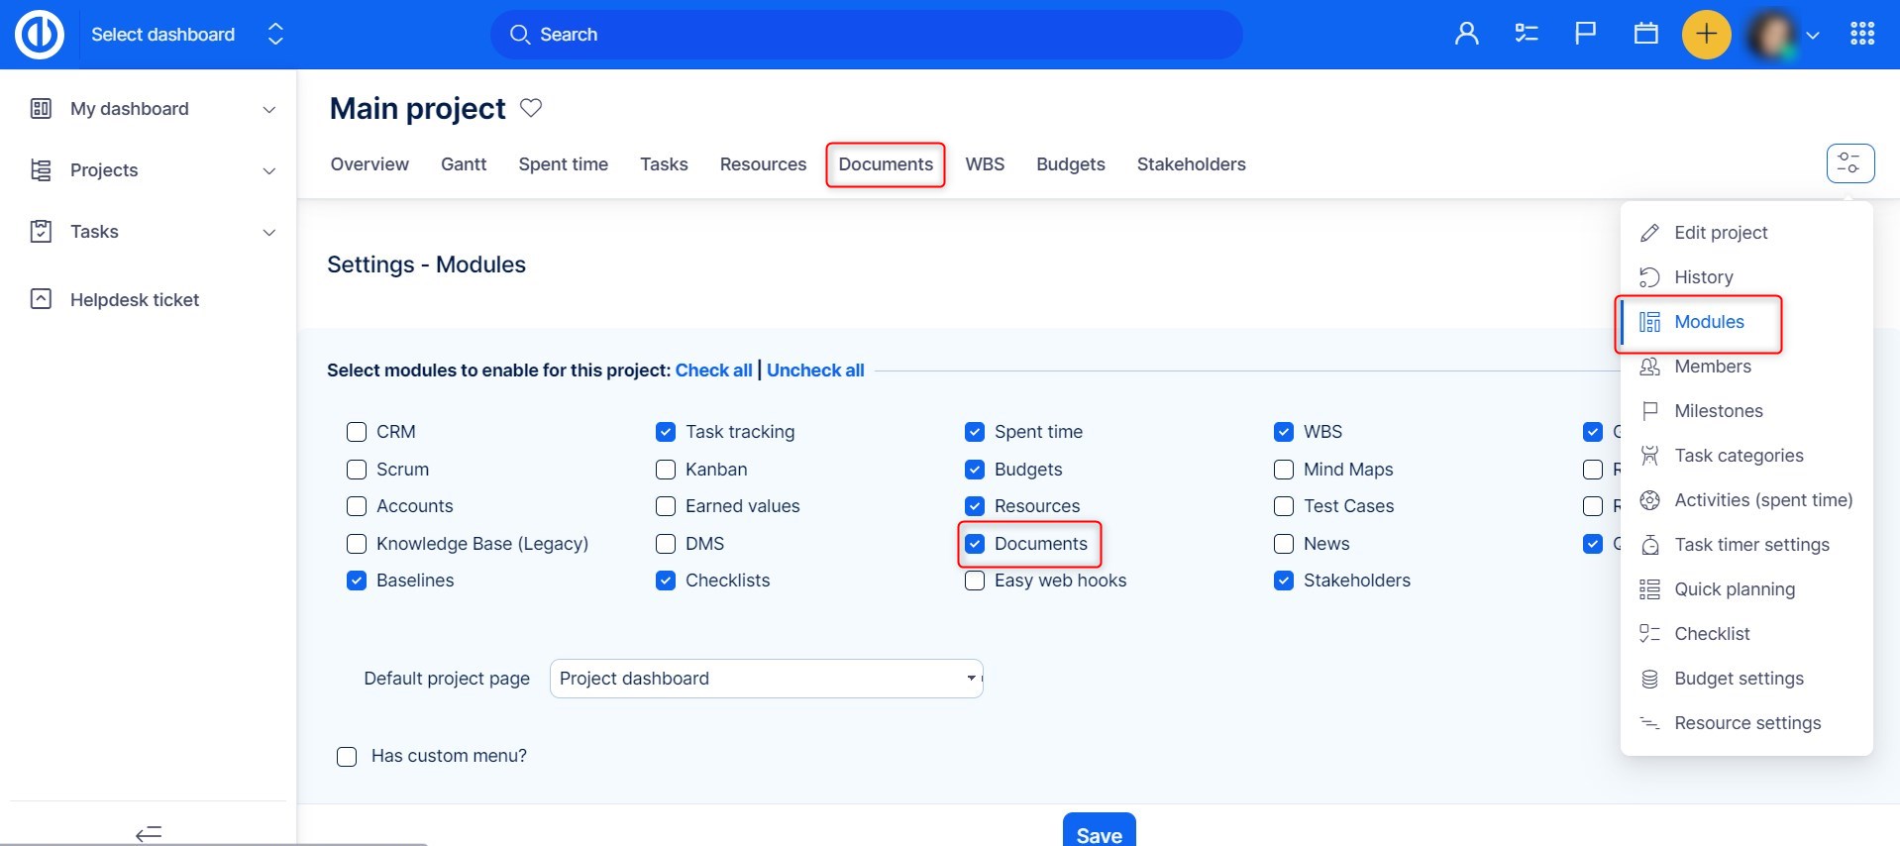Viewport: 1900px width, 846px height.
Task: Open the nine-dot apps grid menu
Action: [1861, 35]
